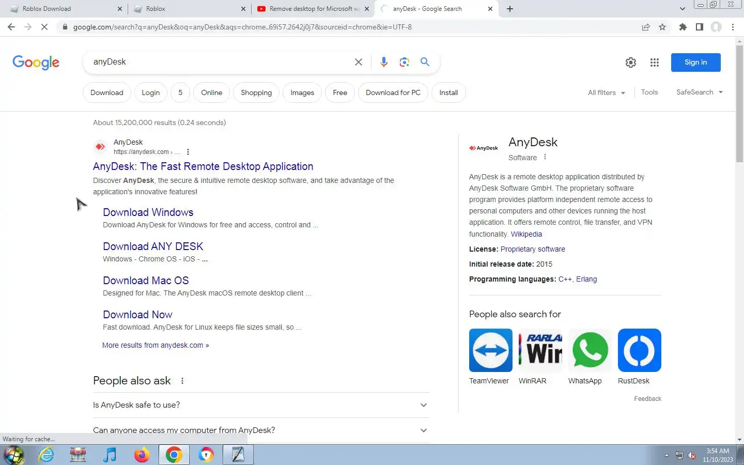Screen dimensions: 744x465
Task: Select the Download filter chip
Action: click(107, 93)
